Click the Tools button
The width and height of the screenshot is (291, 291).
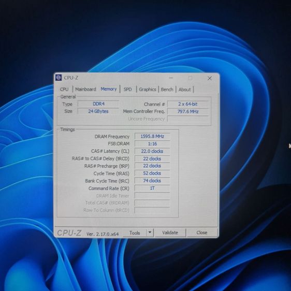[135, 232]
